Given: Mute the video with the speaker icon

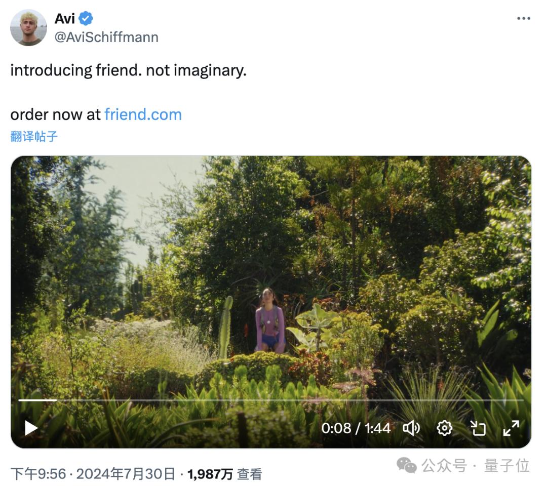Looking at the screenshot, I should [411, 428].
